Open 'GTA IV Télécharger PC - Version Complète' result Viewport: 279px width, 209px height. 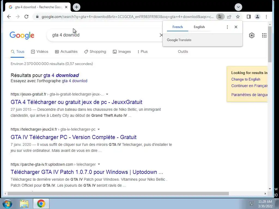74,137
